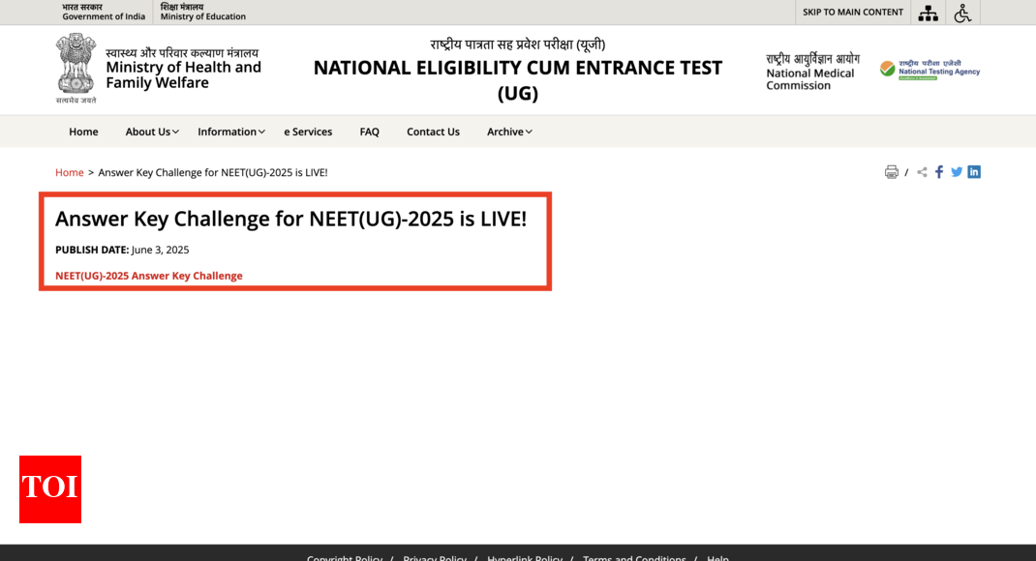Share the page on Facebook

click(939, 172)
